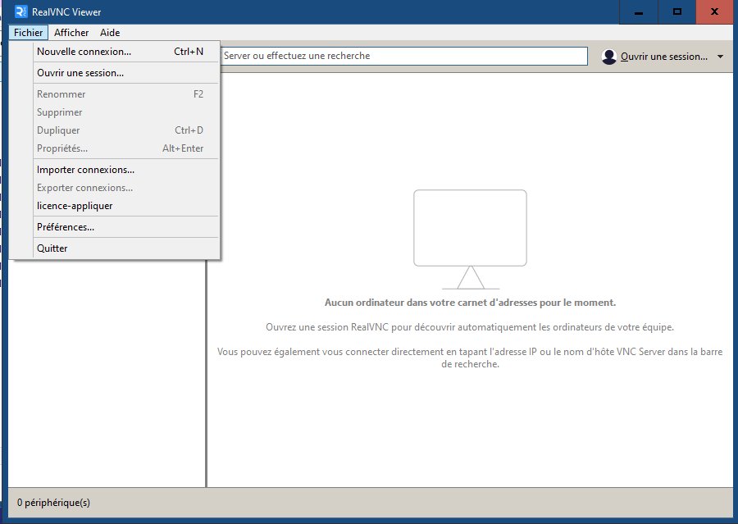
Task: Minimize the RealVNC Viewer window
Action: coord(638,11)
